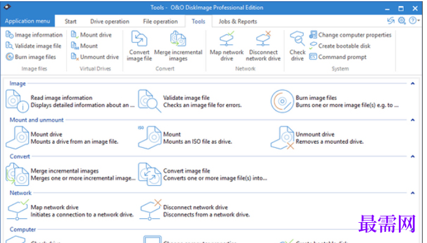This screenshot has width=427, height=243.
Task: Click the refresh arrows icon at top right
Action: pyautogui.click(x=391, y=20)
